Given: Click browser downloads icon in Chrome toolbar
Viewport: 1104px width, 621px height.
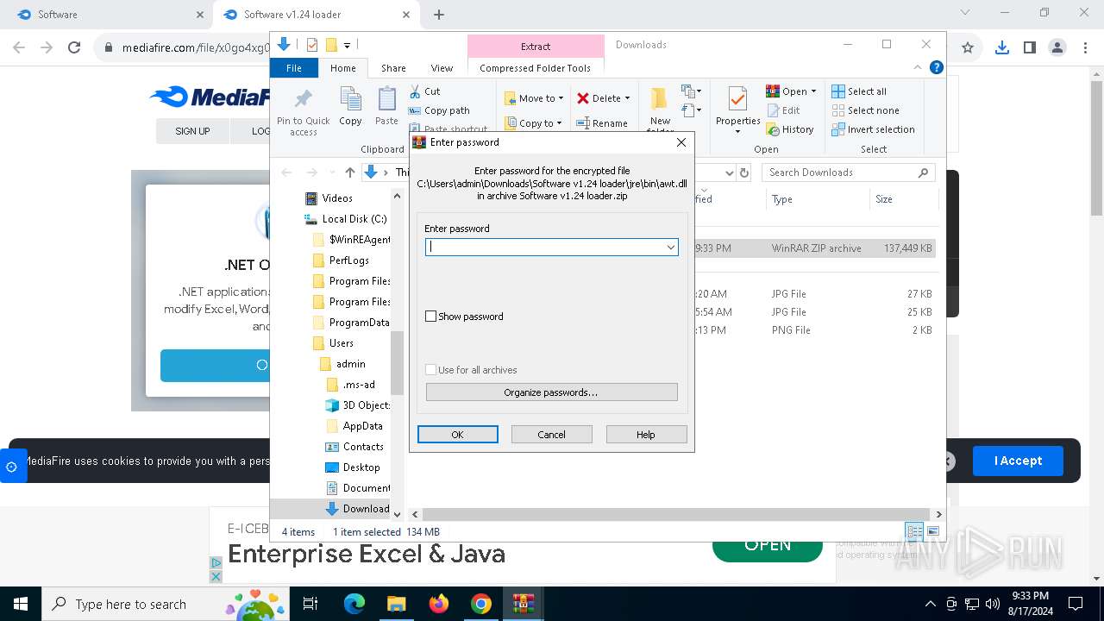Looking at the screenshot, I should [1001, 47].
